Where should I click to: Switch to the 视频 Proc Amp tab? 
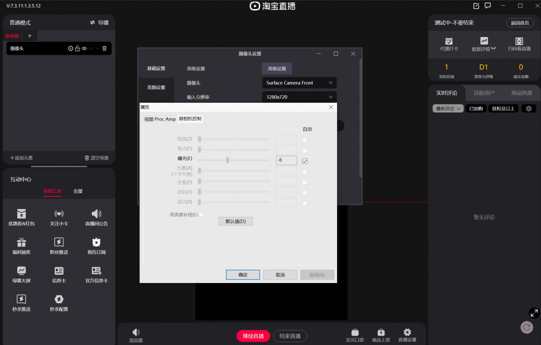[160, 119]
